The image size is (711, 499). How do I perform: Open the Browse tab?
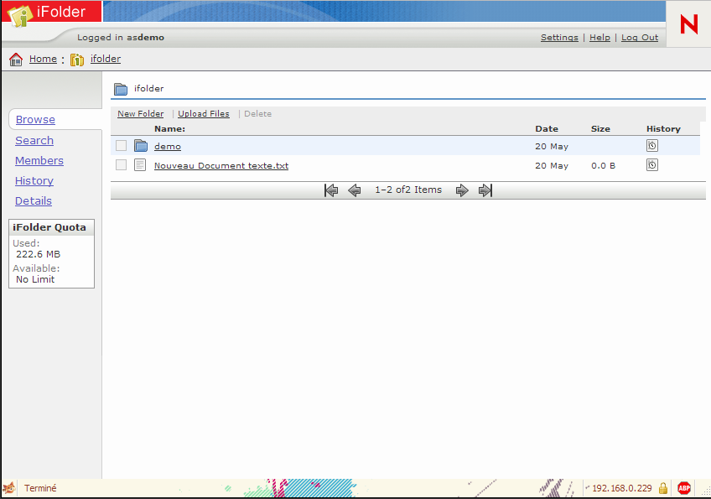coord(35,120)
